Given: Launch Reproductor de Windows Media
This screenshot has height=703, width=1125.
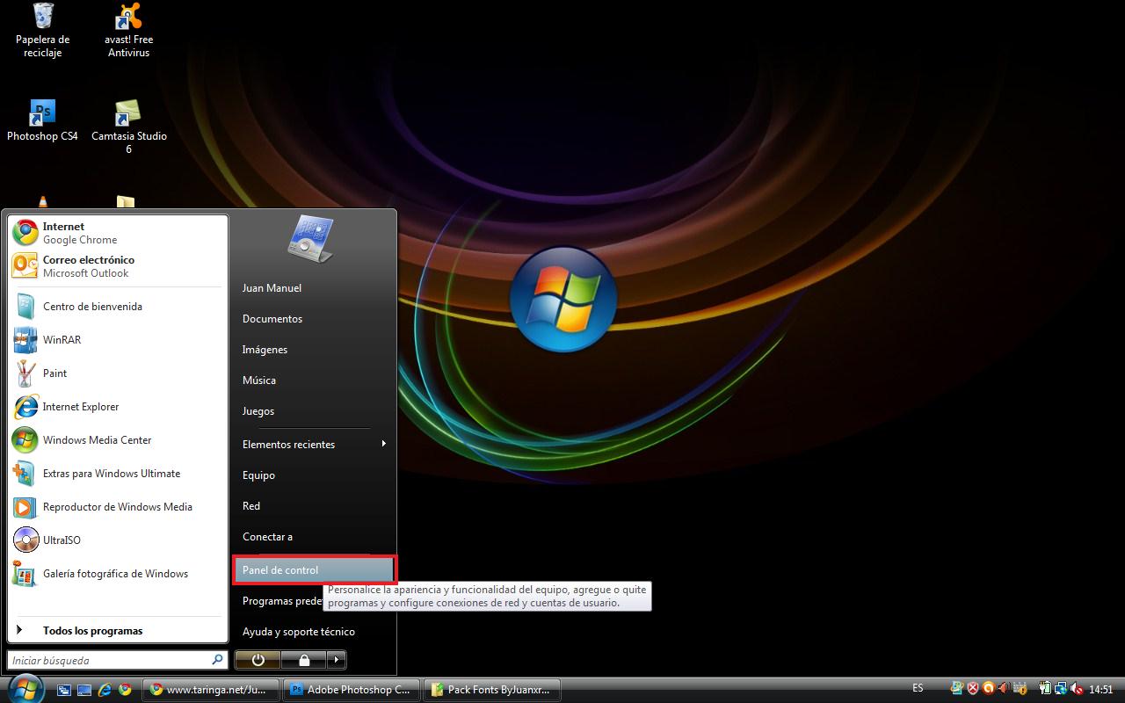Looking at the screenshot, I should tap(118, 507).
